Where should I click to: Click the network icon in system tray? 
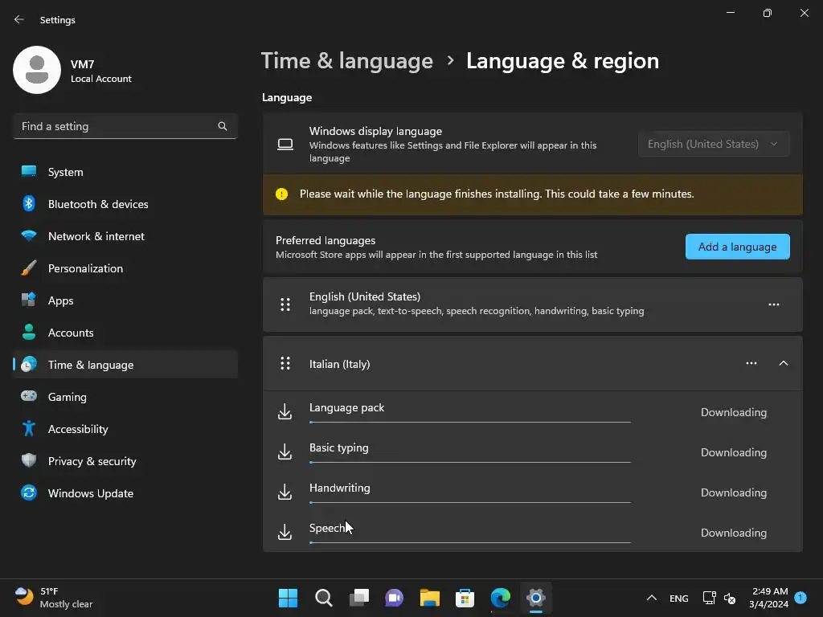[x=709, y=598]
